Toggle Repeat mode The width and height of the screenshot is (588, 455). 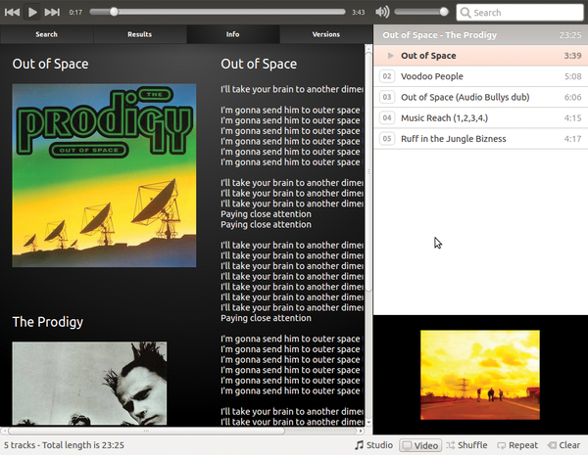point(517,445)
